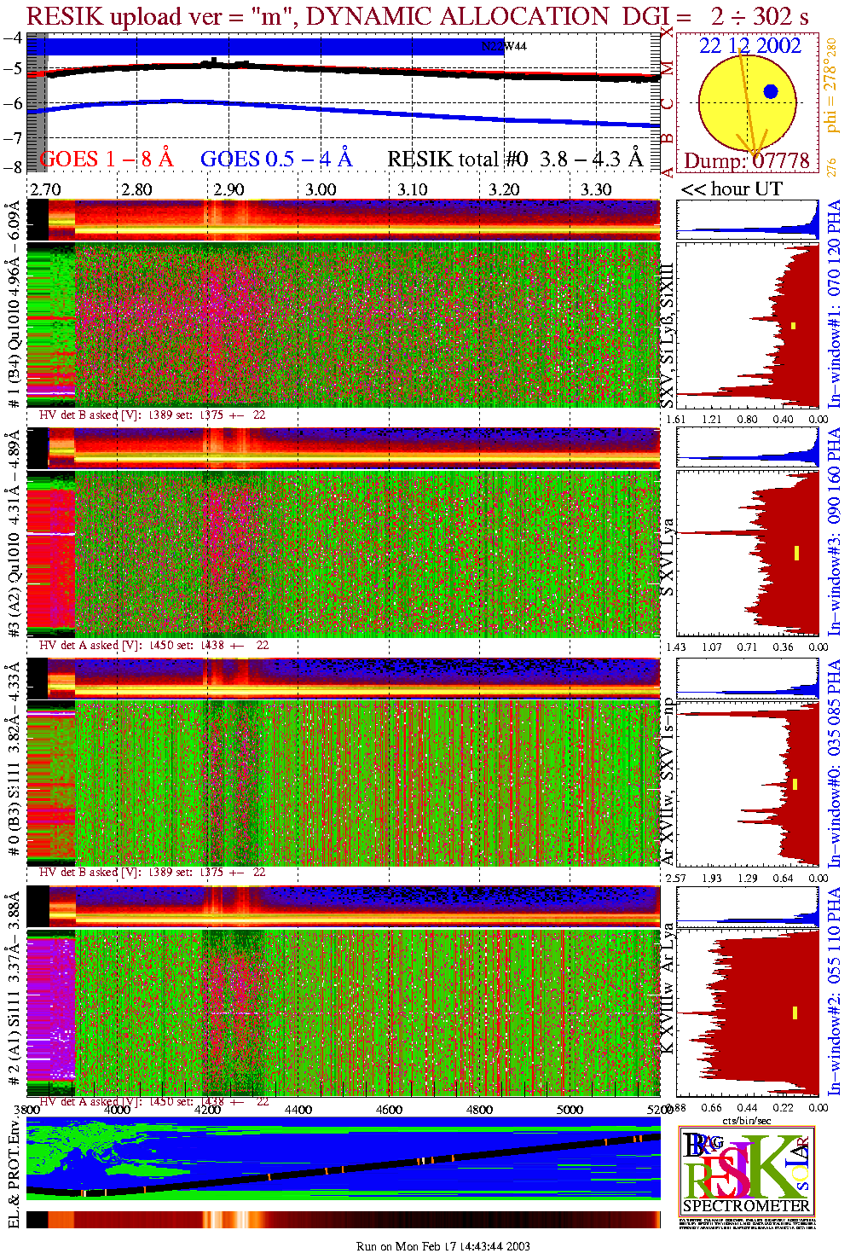Click yellow marker in In-window#2 PHA histogram

[795, 1012]
